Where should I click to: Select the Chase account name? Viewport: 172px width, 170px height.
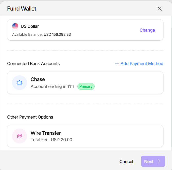coord(38,79)
